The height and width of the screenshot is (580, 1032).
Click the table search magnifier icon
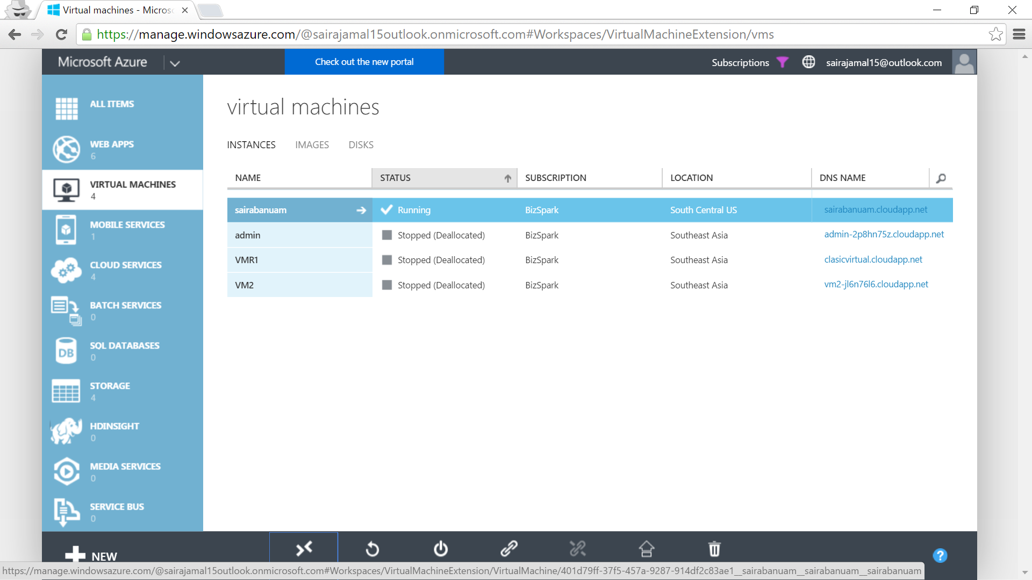point(941,178)
